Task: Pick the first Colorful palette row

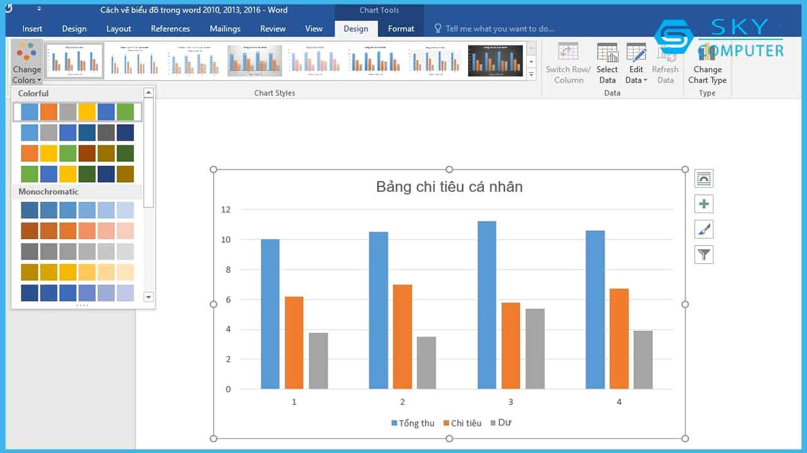Action: coord(77,112)
